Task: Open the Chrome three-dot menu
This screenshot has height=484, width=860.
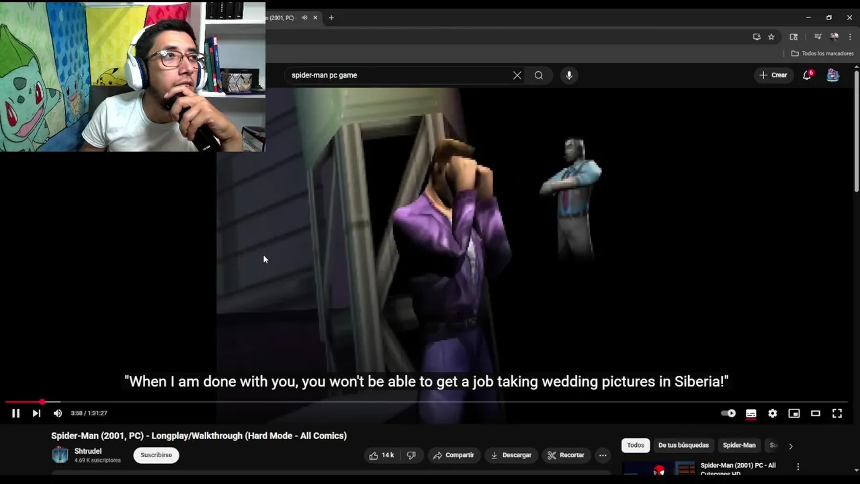Action: pyautogui.click(x=850, y=37)
